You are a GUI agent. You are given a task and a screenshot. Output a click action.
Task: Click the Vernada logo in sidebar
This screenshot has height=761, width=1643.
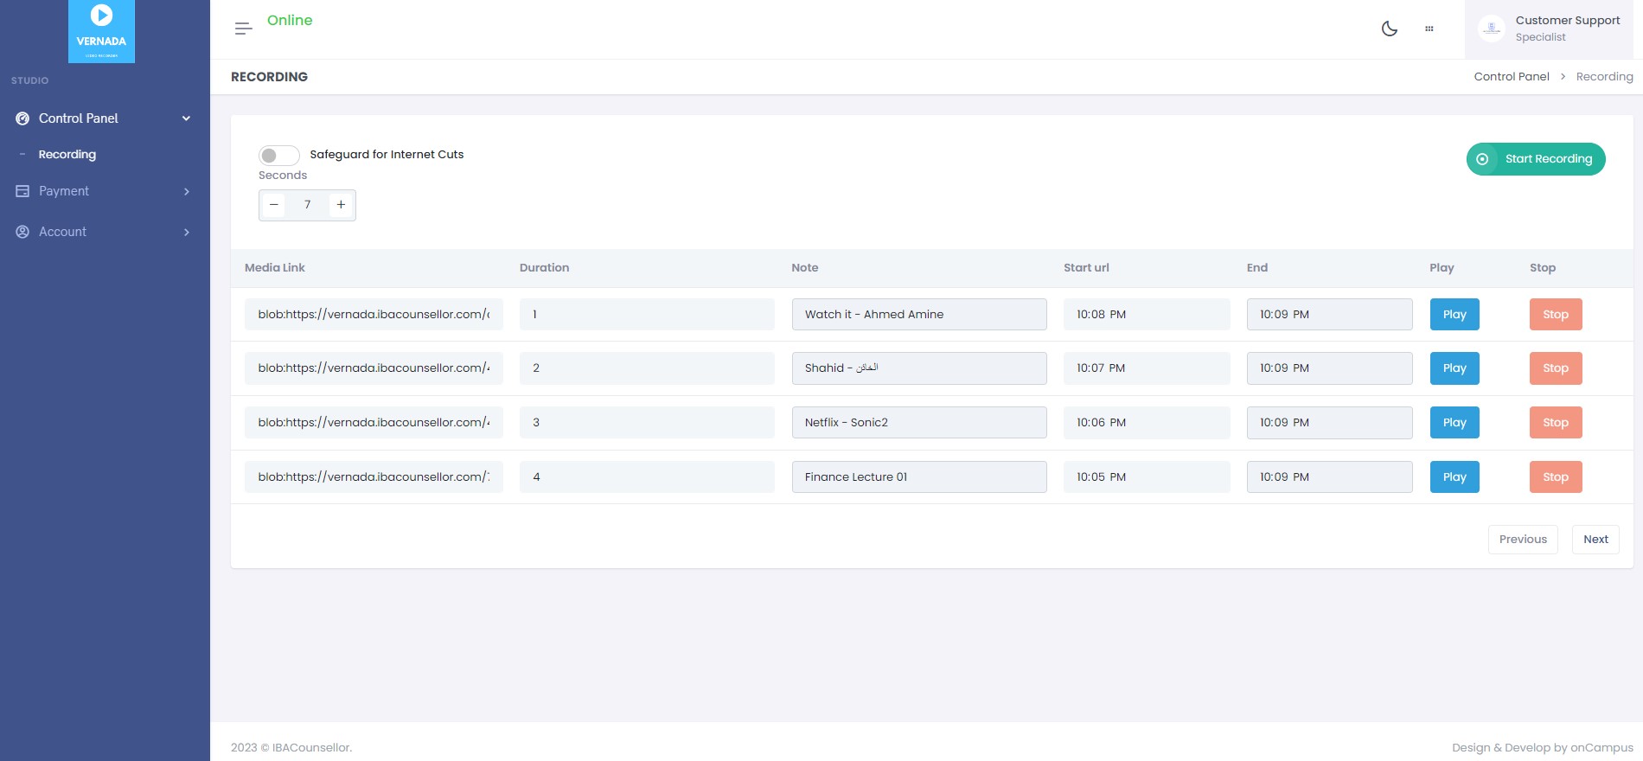tap(101, 31)
